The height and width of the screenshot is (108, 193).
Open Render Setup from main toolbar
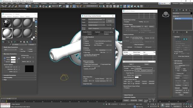click(x=128, y=6)
